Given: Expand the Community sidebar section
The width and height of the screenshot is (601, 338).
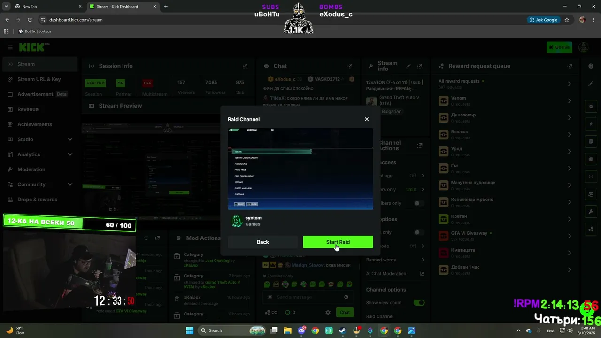Looking at the screenshot, I should point(39,184).
